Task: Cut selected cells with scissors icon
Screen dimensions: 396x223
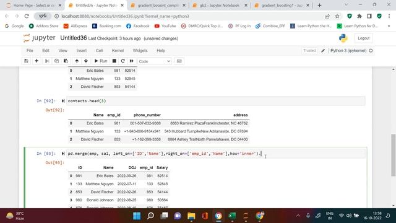Action: click(47, 61)
